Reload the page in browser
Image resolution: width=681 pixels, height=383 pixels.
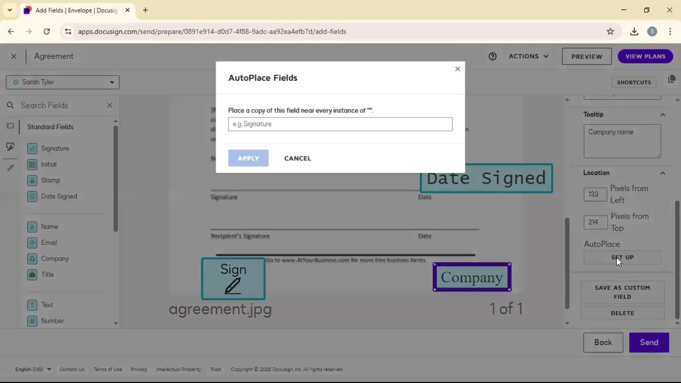click(46, 32)
